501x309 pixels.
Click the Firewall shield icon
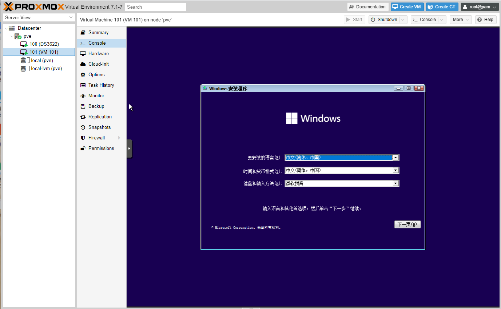click(83, 138)
